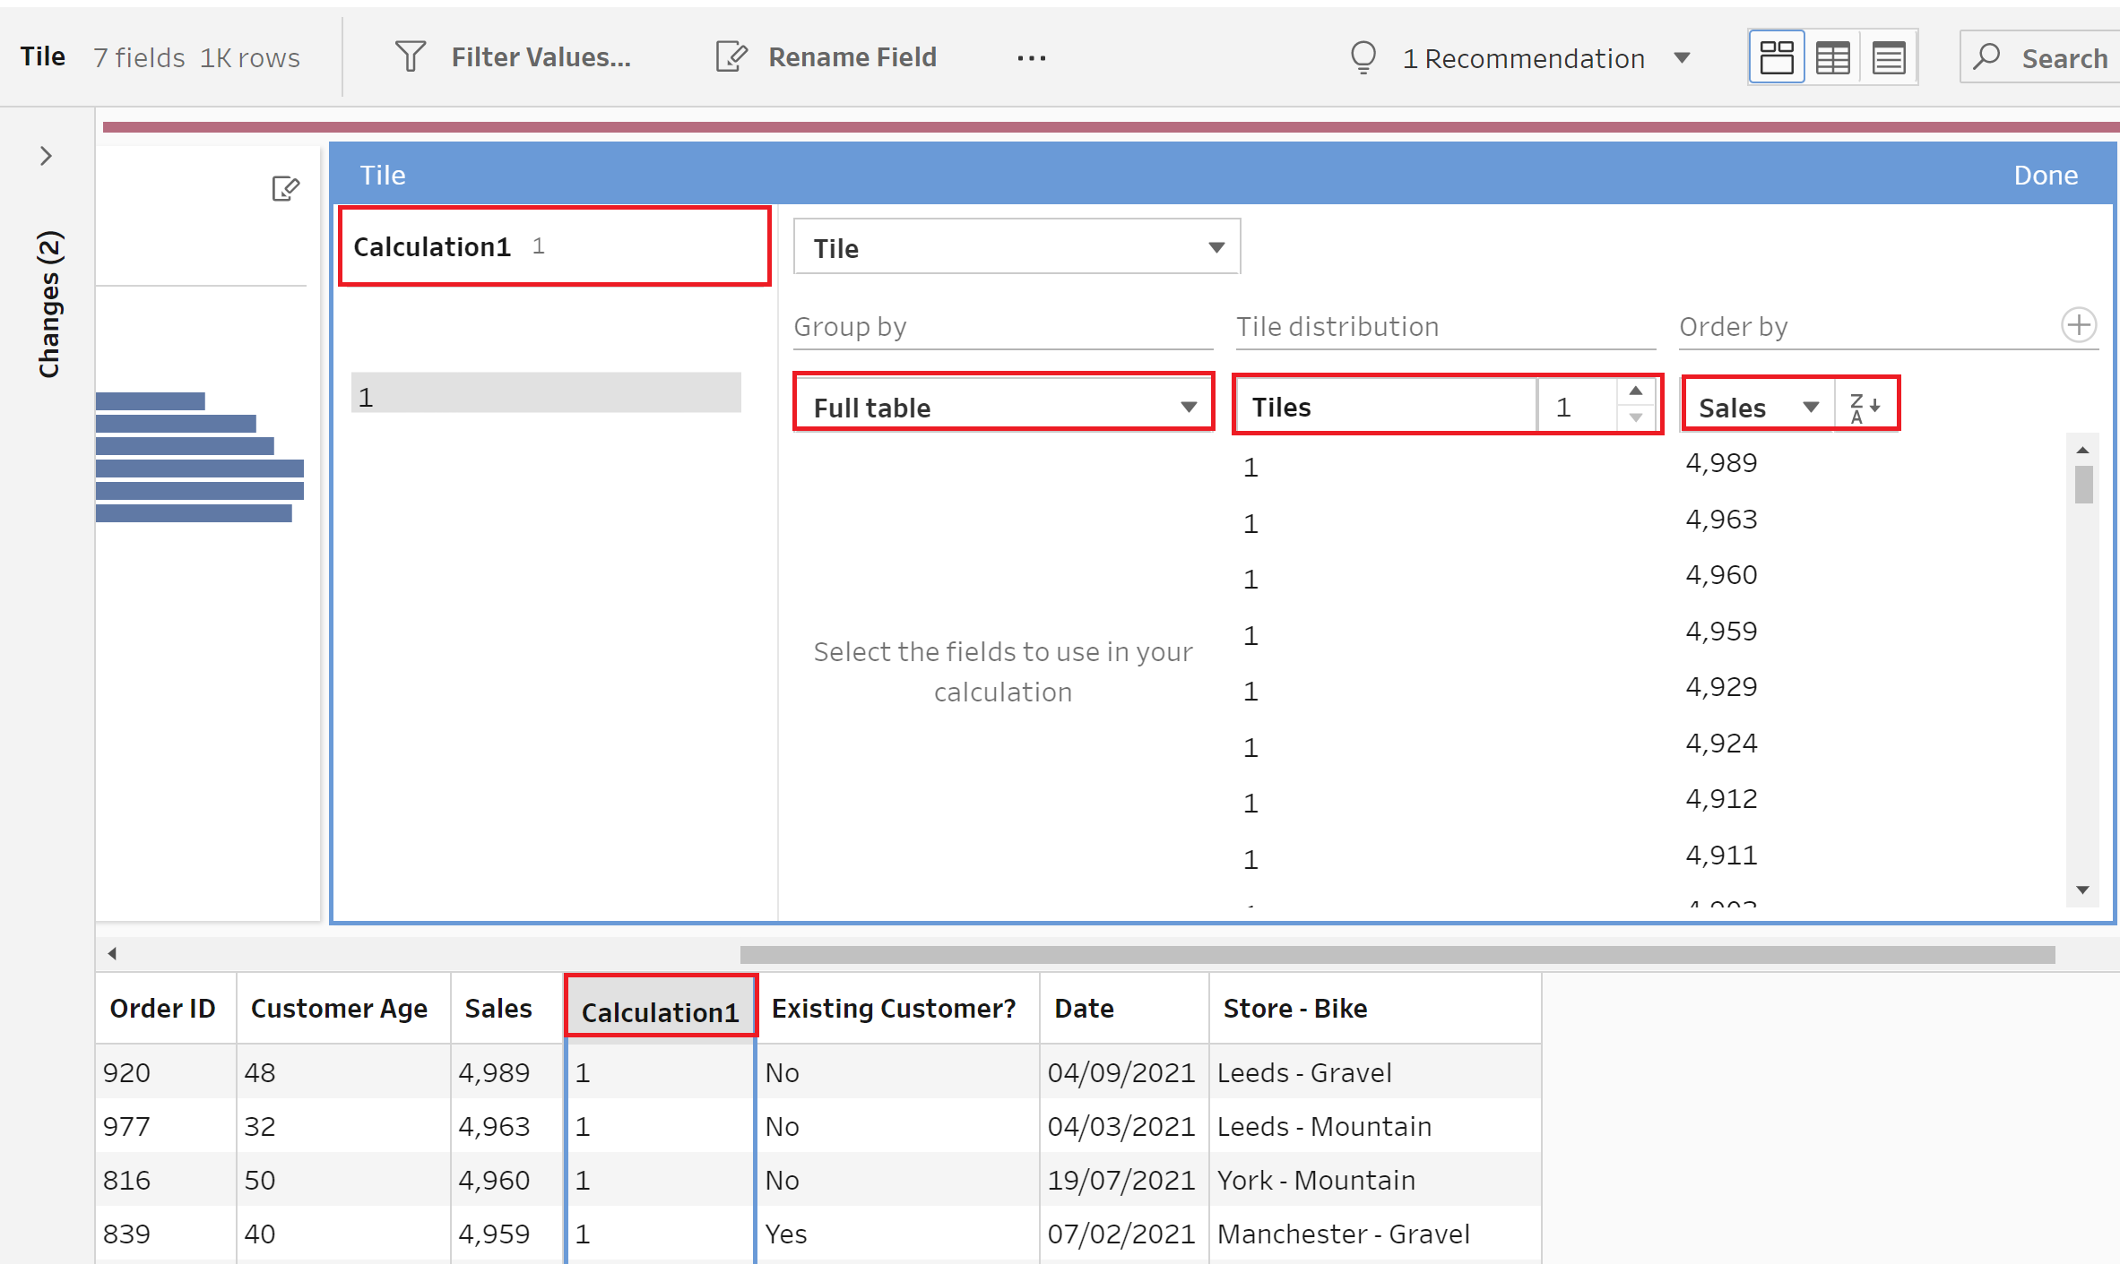
Task: Expand the Changes (2) side panel
Action: [x=47, y=157]
